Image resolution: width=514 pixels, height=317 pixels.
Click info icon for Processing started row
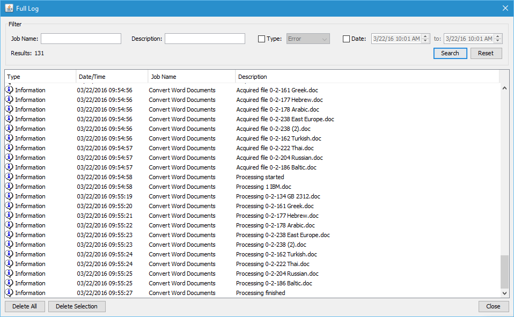[x=9, y=177]
